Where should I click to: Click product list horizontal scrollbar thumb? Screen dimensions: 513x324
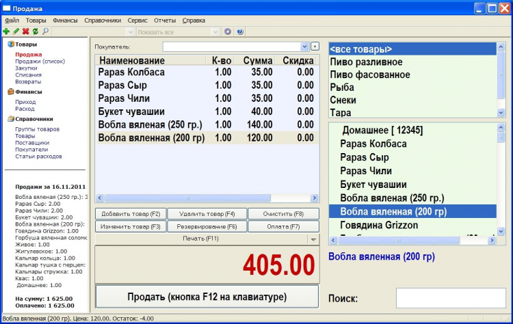(399, 241)
